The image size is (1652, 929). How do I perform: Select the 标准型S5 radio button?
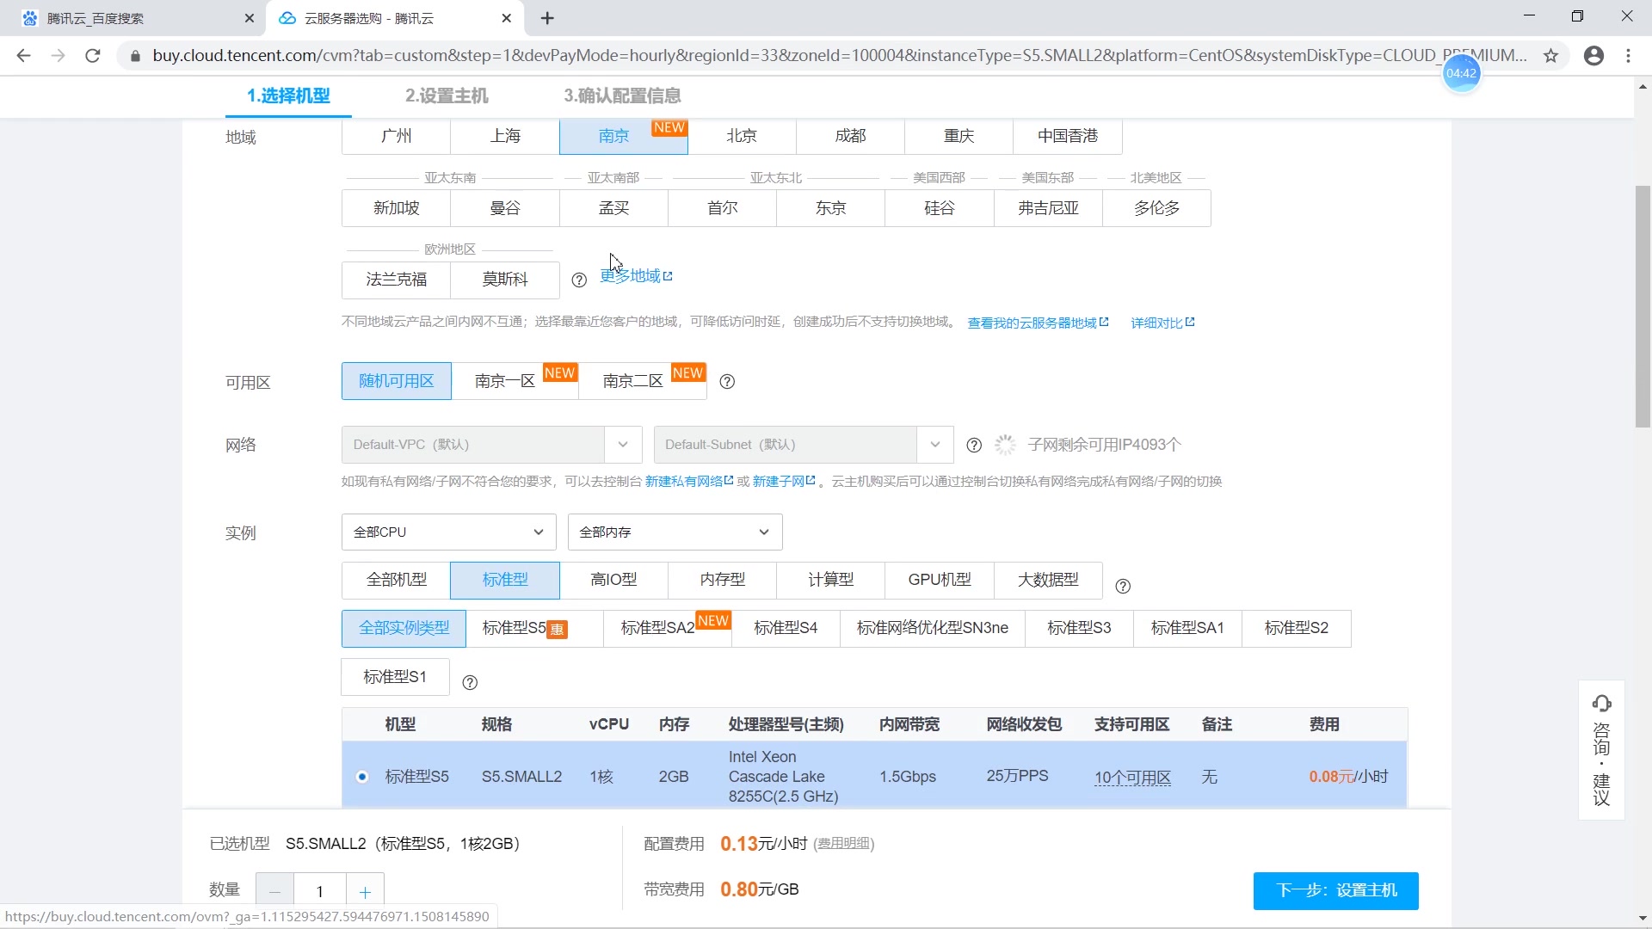(362, 777)
